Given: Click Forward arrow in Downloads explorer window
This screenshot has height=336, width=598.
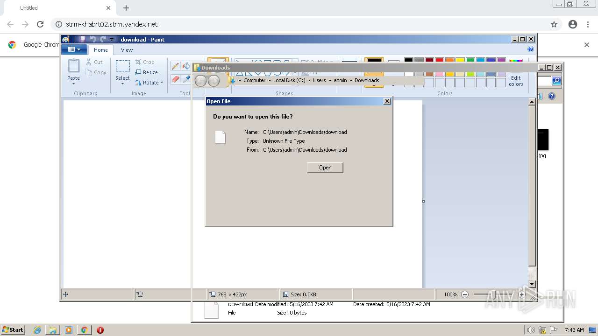Looking at the screenshot, I should (214, 81).
